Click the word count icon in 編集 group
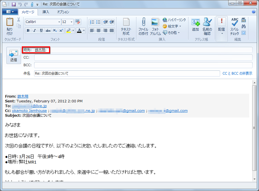The height and width of the screenshot is (191, 259). (243, 20)
